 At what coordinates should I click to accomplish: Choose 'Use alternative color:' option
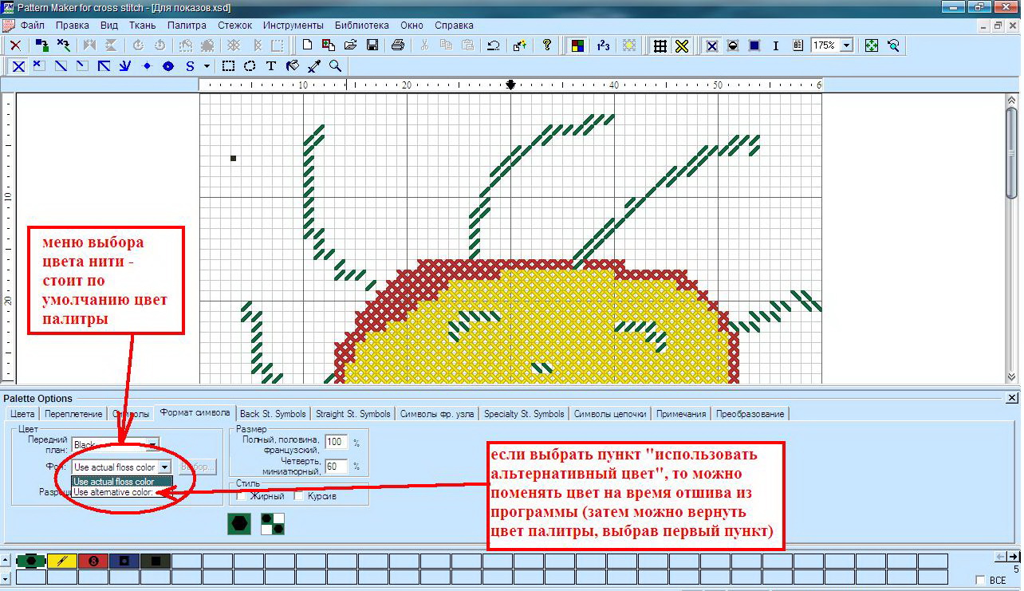point(113,492)
